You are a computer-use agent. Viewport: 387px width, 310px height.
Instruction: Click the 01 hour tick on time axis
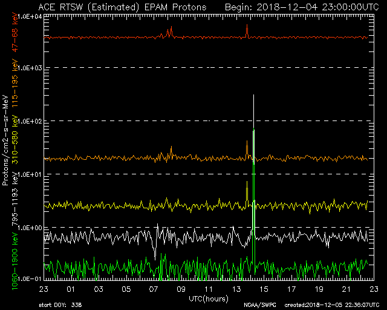(x=71, y=290)
